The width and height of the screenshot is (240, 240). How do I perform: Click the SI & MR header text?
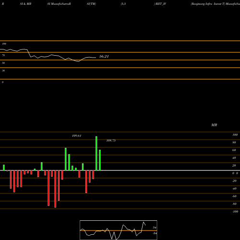(25, 4)
